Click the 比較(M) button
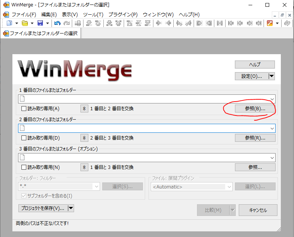 213,210
